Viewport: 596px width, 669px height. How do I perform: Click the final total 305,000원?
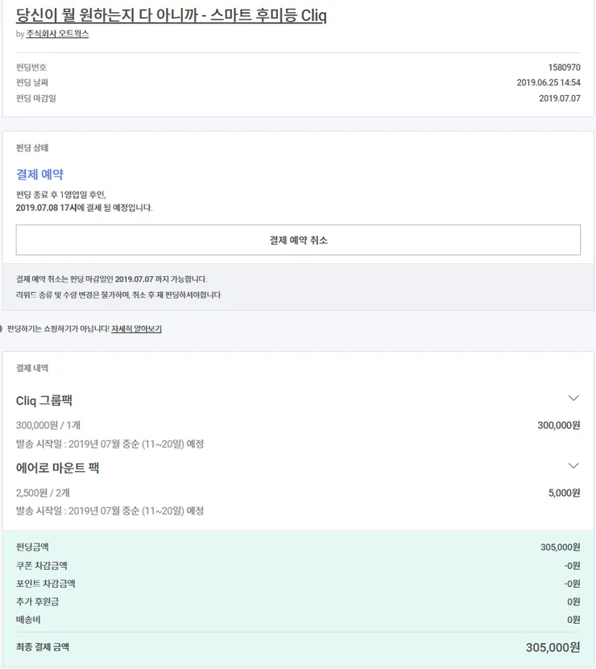tap(553, 647)
